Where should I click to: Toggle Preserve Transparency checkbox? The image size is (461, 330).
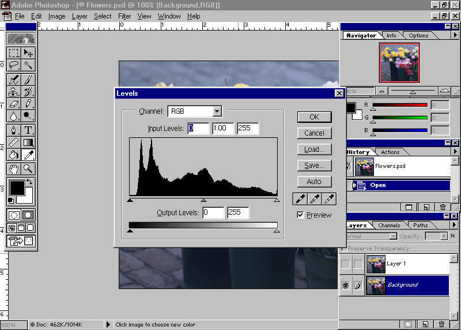point(344,249)
